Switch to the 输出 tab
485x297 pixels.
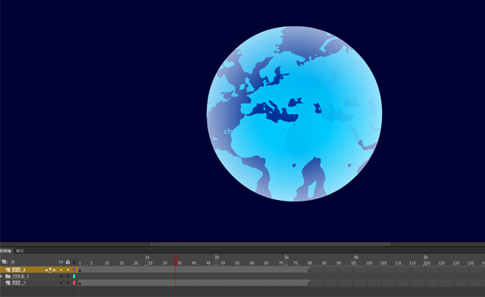pos(20,251)
